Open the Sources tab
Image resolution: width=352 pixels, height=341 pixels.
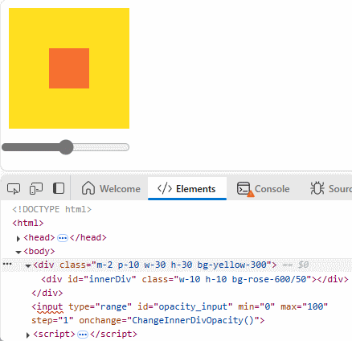point(331,188)
